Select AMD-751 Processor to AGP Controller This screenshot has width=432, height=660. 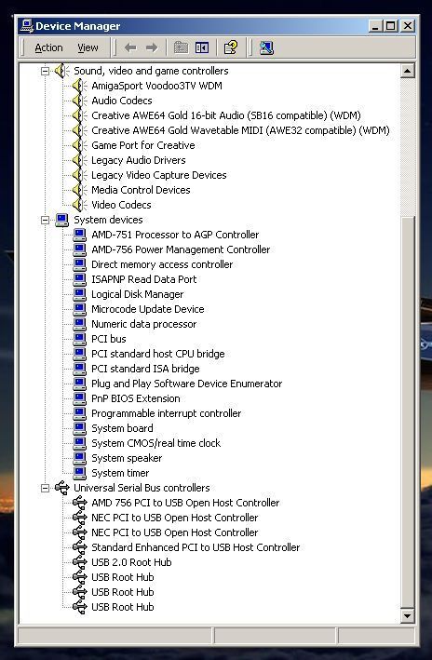(x=175, y=235)
